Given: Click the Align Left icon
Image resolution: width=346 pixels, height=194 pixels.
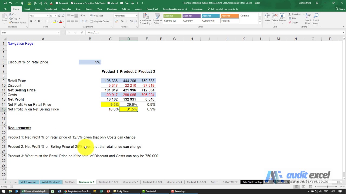Looking at the screenshot, I should point(68,21).
